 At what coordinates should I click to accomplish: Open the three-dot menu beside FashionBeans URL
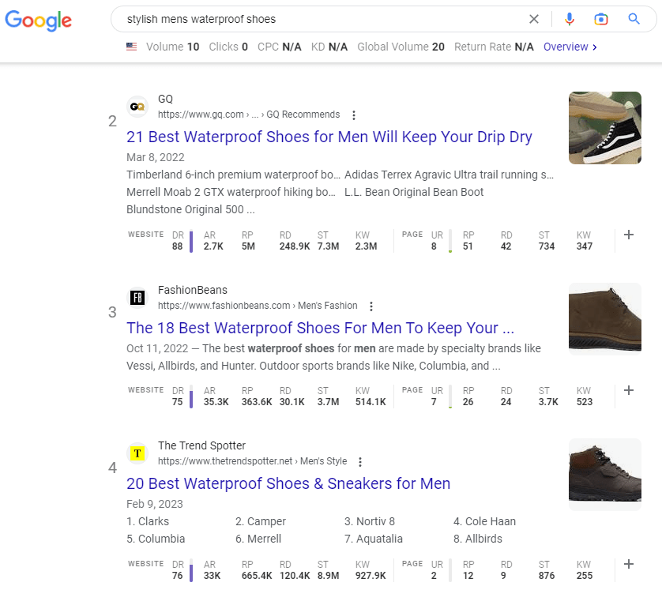click(371, 306)
